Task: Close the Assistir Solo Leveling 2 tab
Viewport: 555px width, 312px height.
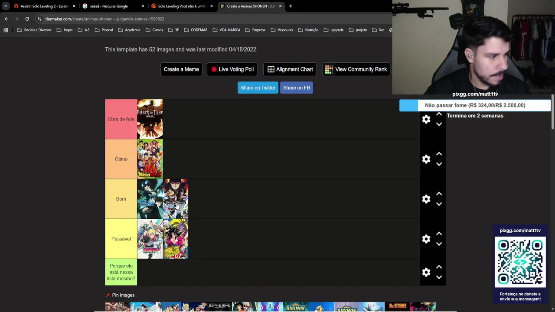Action: 74,6
